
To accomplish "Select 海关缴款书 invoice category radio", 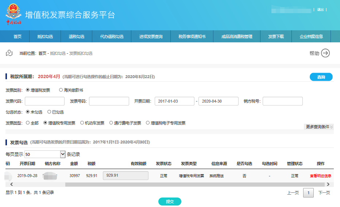I will point(61,90).
